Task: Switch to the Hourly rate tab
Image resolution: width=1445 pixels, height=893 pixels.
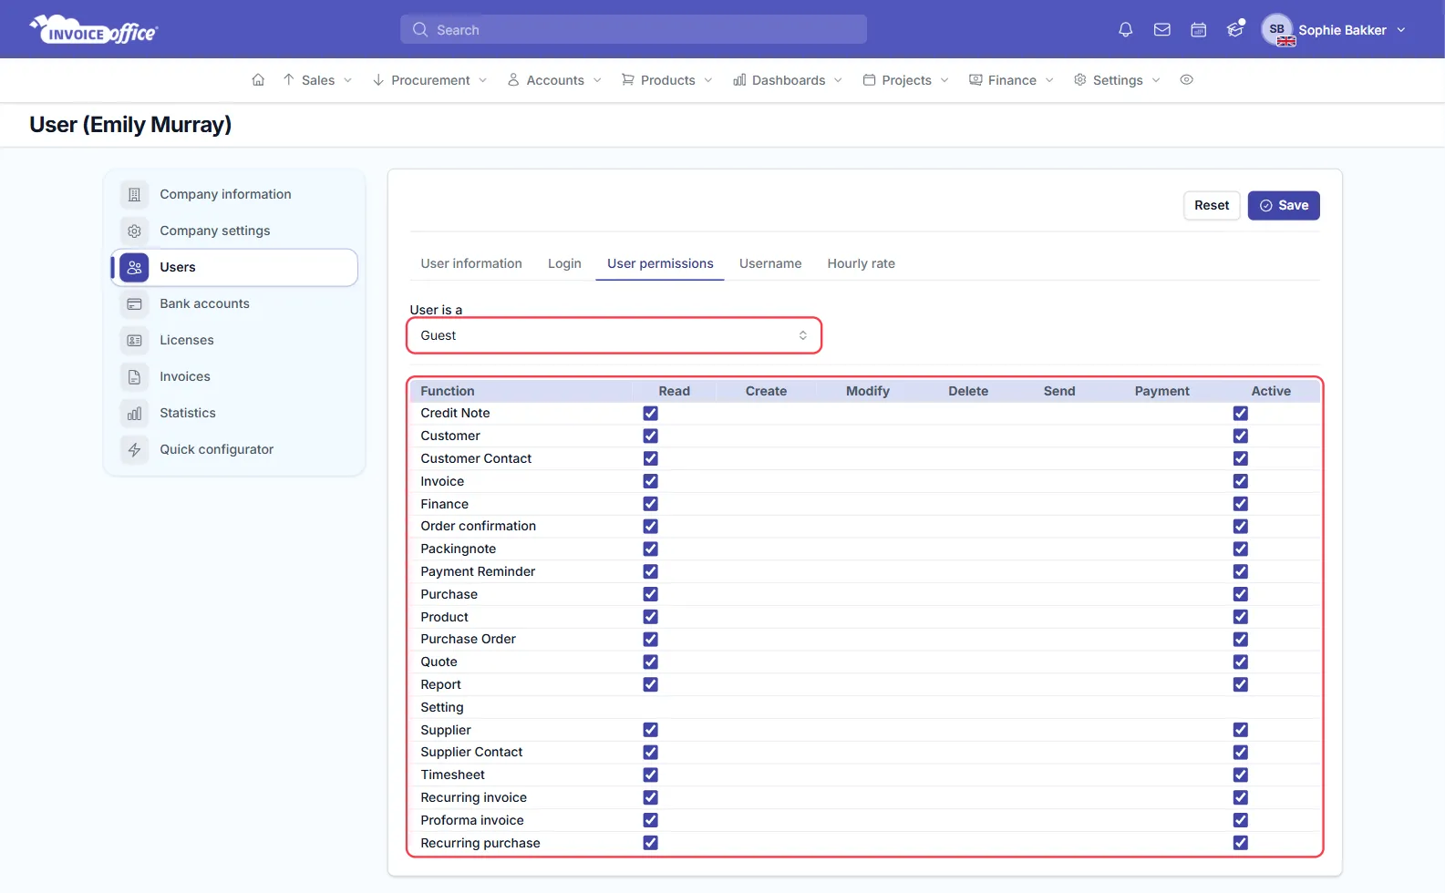Action: 862,263
